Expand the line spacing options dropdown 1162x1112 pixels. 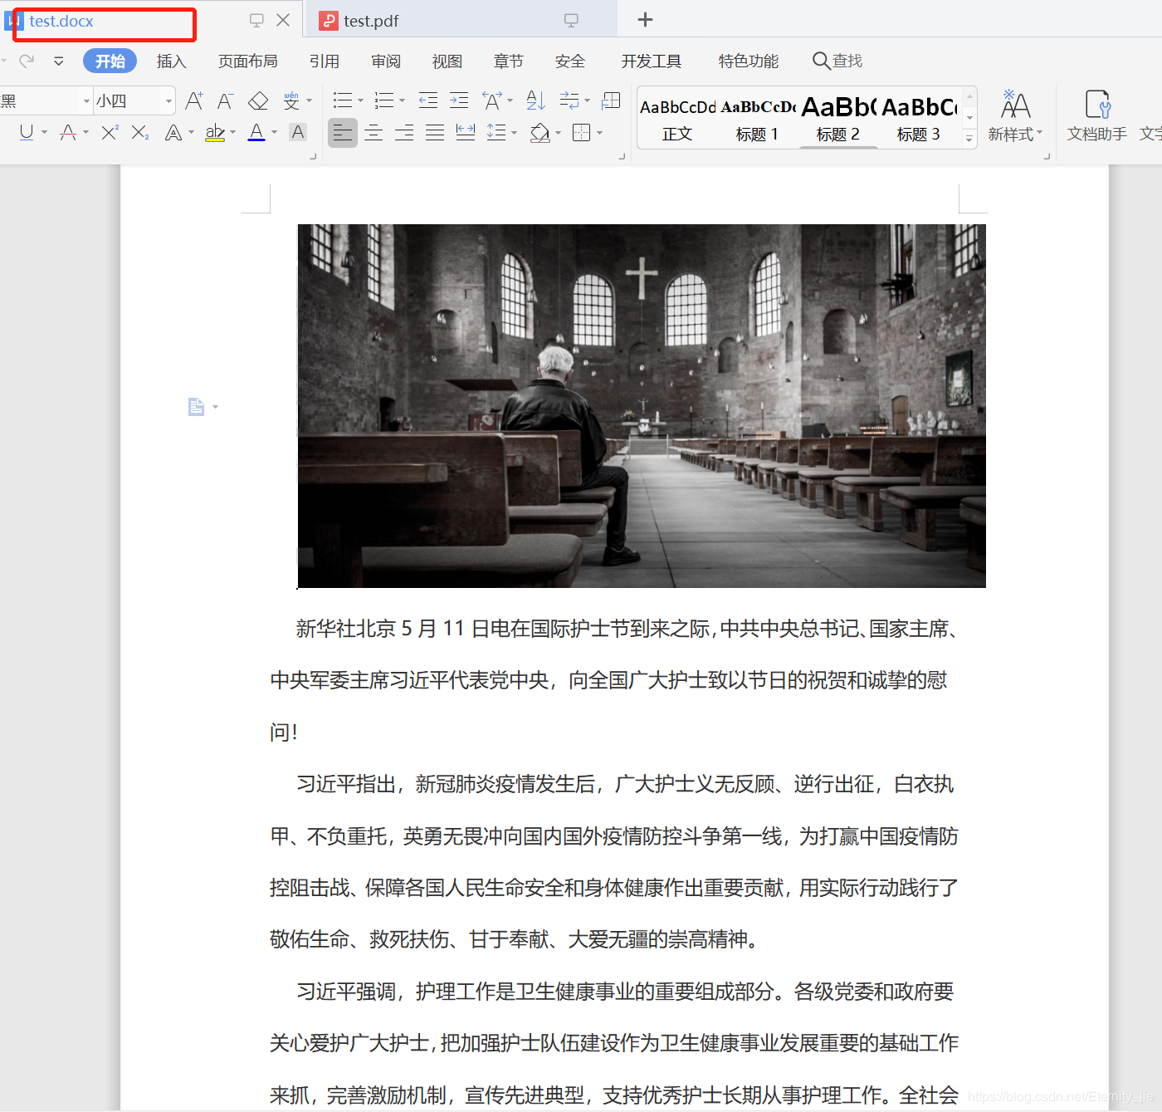point(515,132)
